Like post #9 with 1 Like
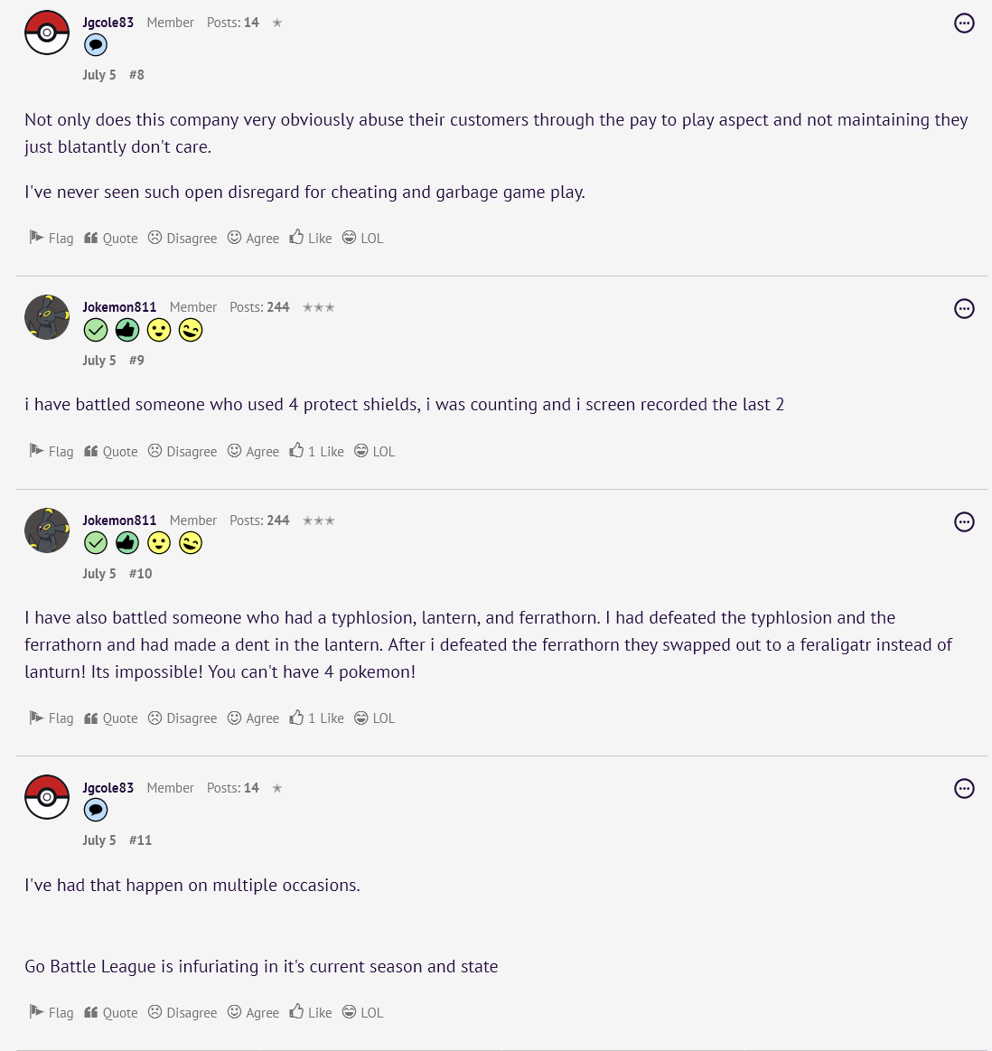992x1051 pixels. [316, 452]
